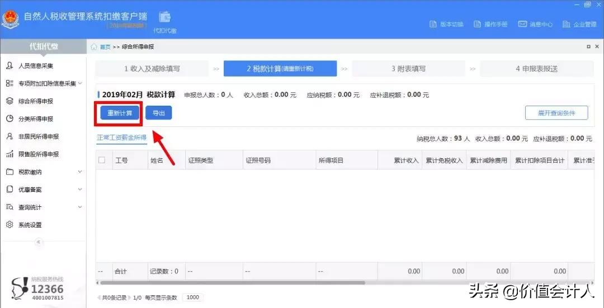Click the 所得项目 column header
Image resolution: width=604 pixels, height=308 pixels.
tap(346, 160)
